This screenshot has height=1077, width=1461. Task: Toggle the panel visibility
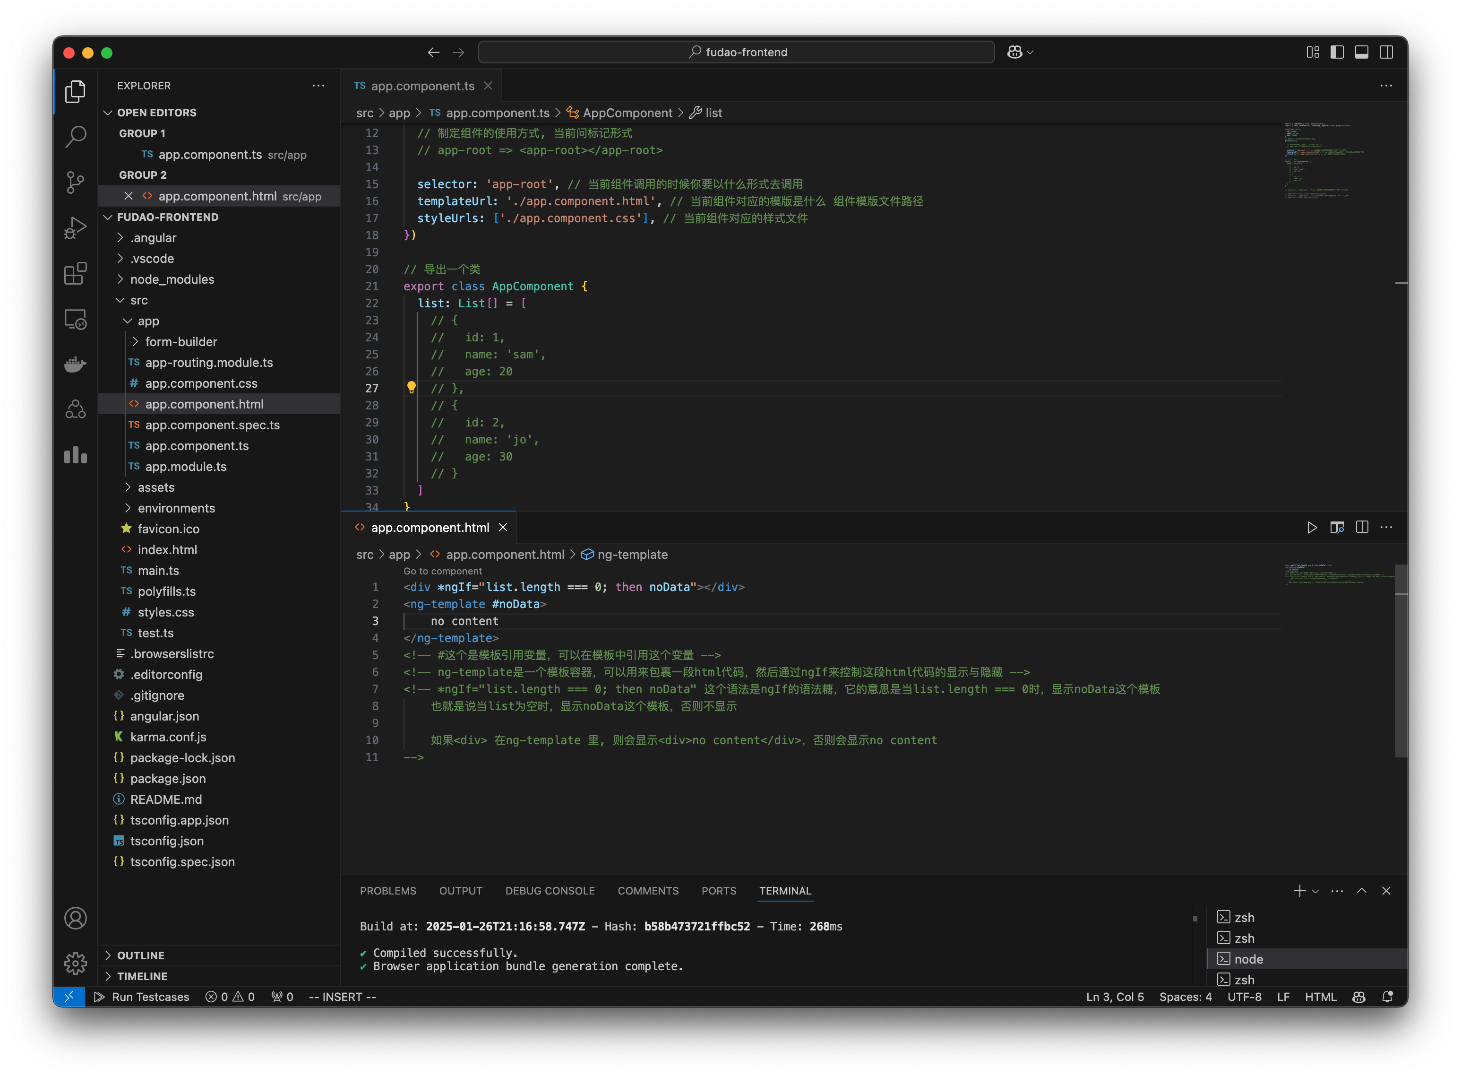coord(1361,52)
